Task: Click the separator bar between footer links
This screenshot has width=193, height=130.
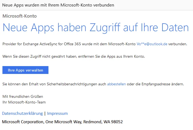Action: (45, 113)
